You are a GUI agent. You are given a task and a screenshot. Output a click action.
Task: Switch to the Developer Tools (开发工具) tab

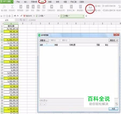tap(73, 2)
